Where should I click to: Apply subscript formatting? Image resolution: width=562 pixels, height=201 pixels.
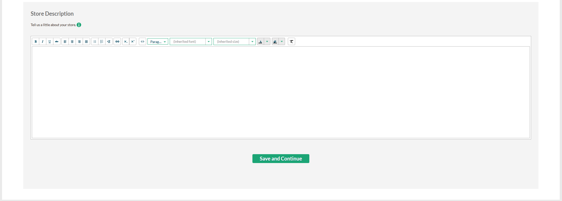(126, 42)
